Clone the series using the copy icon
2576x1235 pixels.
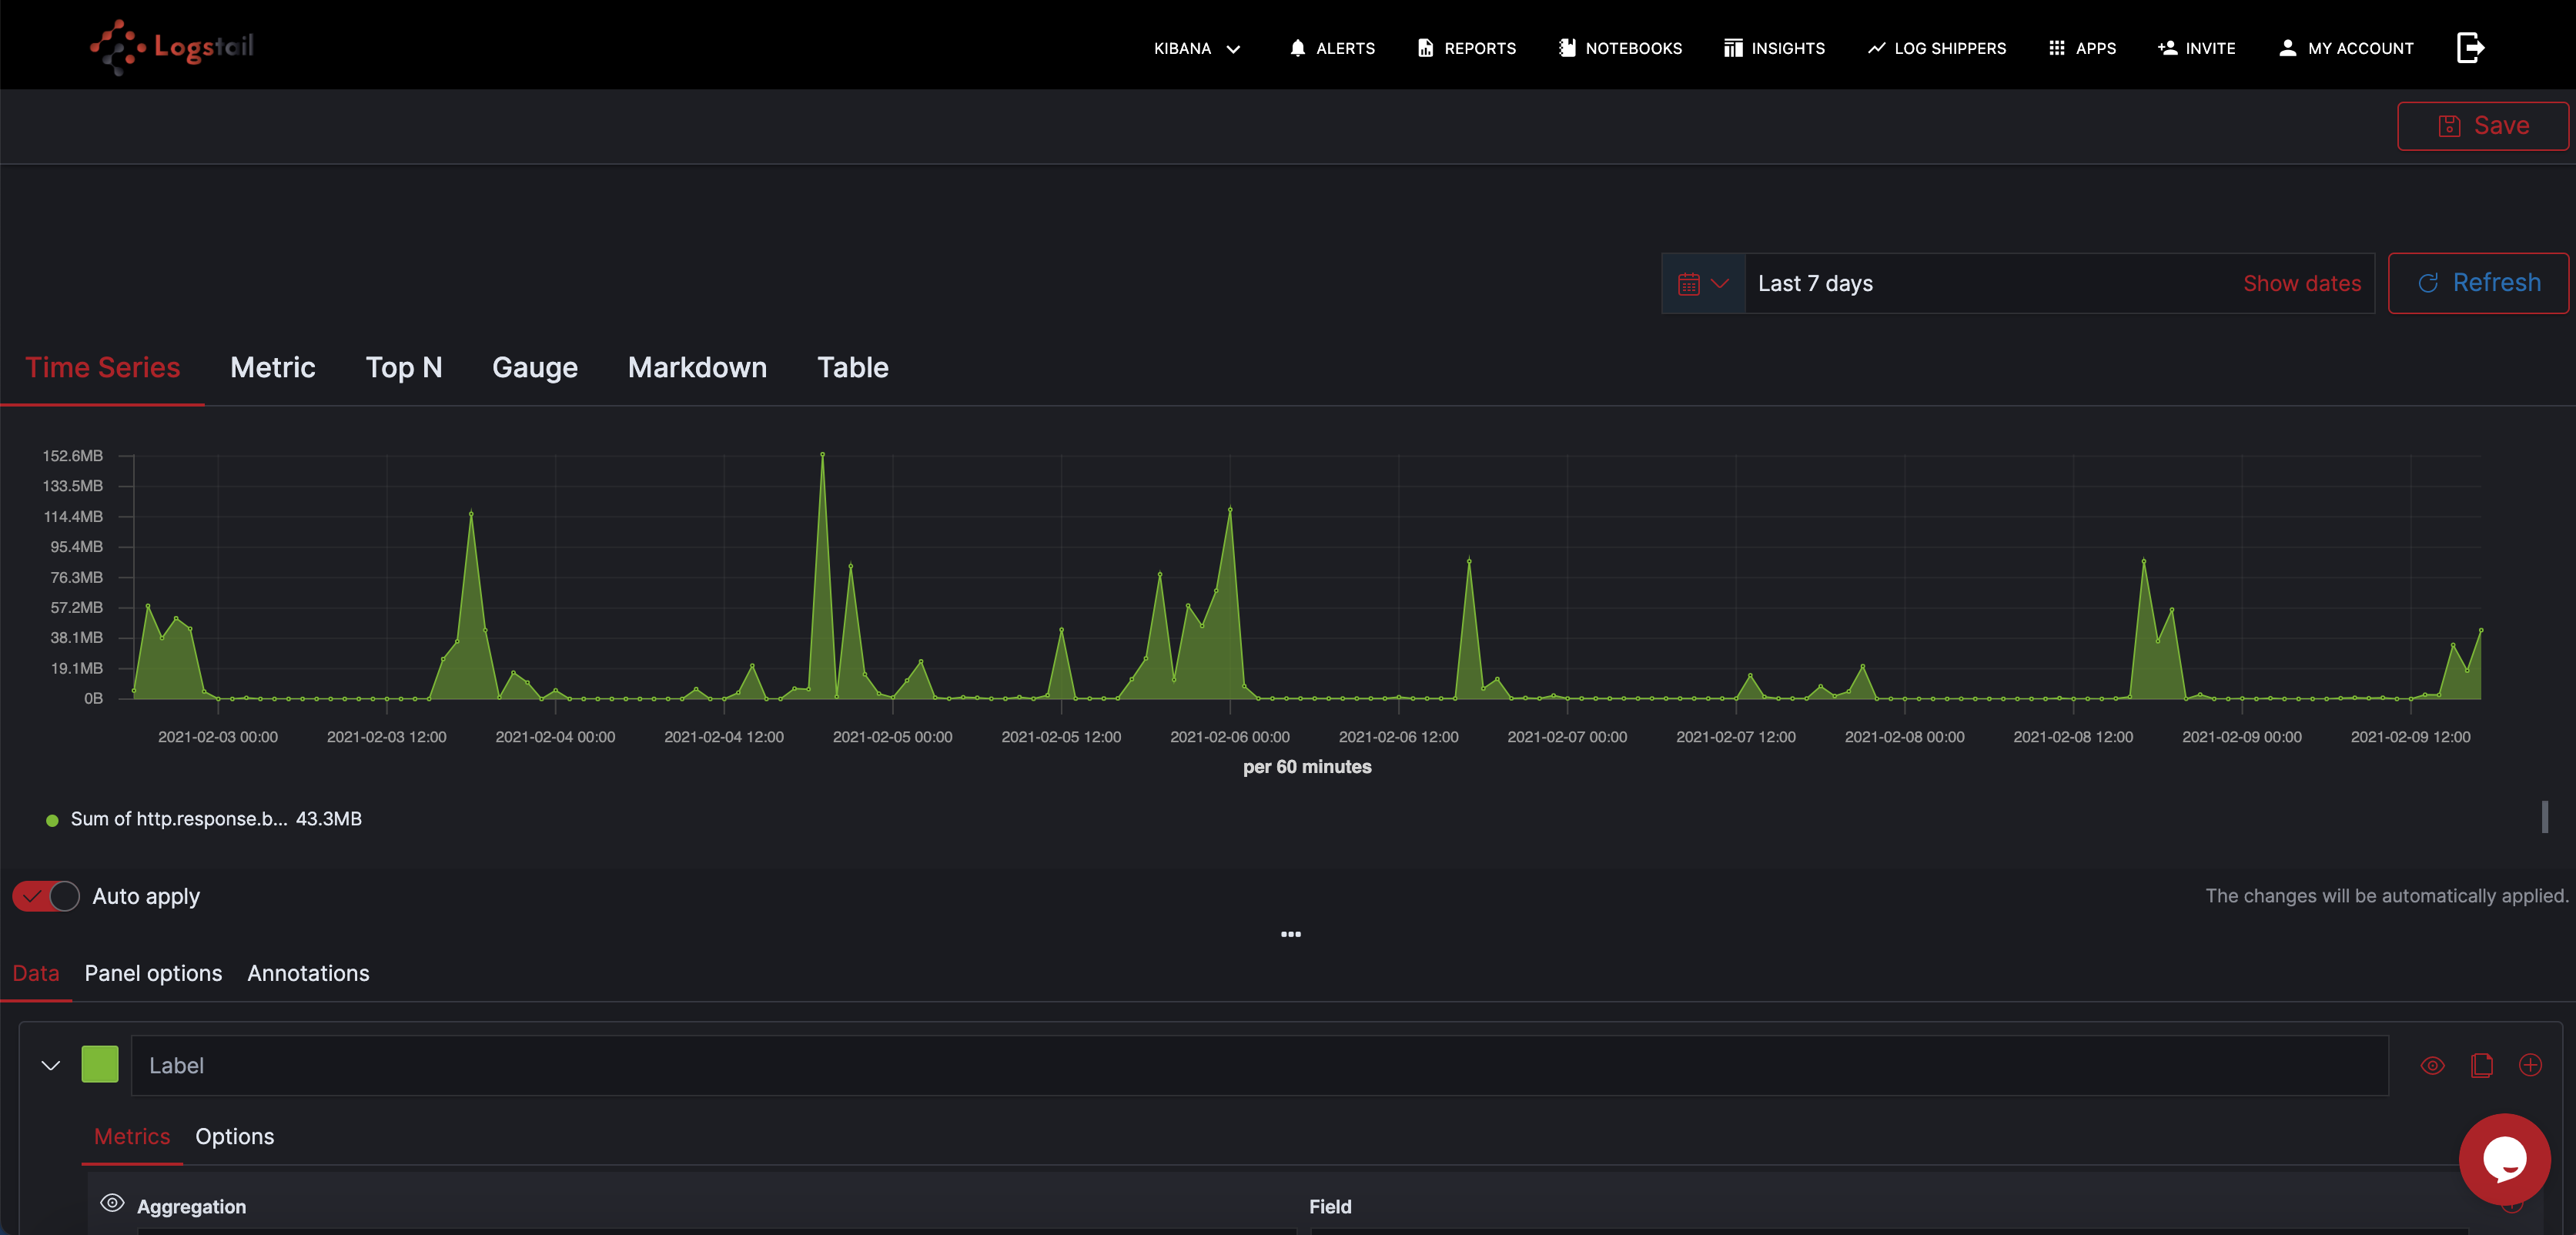click(2481, 1065)
